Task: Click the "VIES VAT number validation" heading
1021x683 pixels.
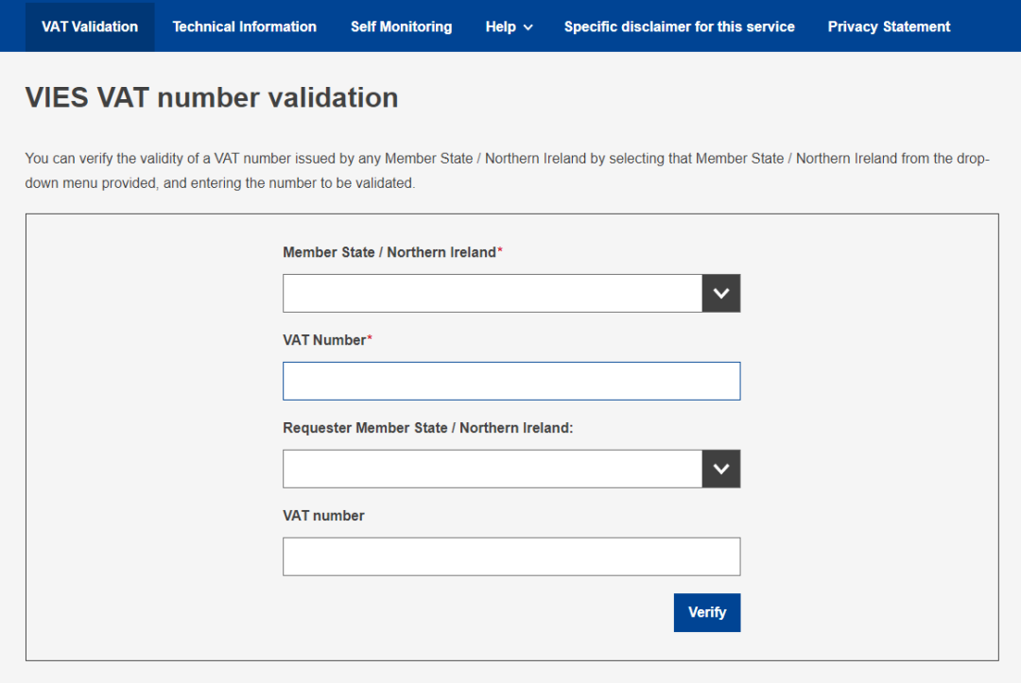Action: [212, 97]
